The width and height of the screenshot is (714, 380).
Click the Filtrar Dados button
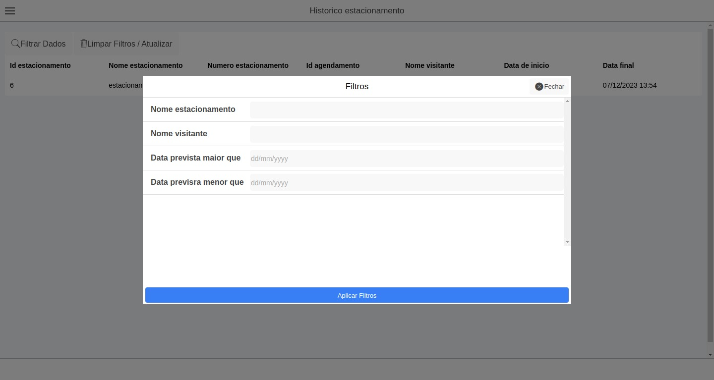tap(39, 44)
